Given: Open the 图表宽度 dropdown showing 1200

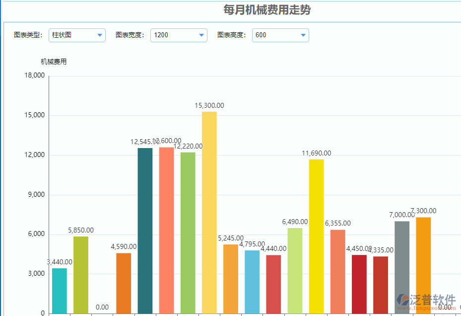Looking at the screenshot, I should [x=178, y=35].
